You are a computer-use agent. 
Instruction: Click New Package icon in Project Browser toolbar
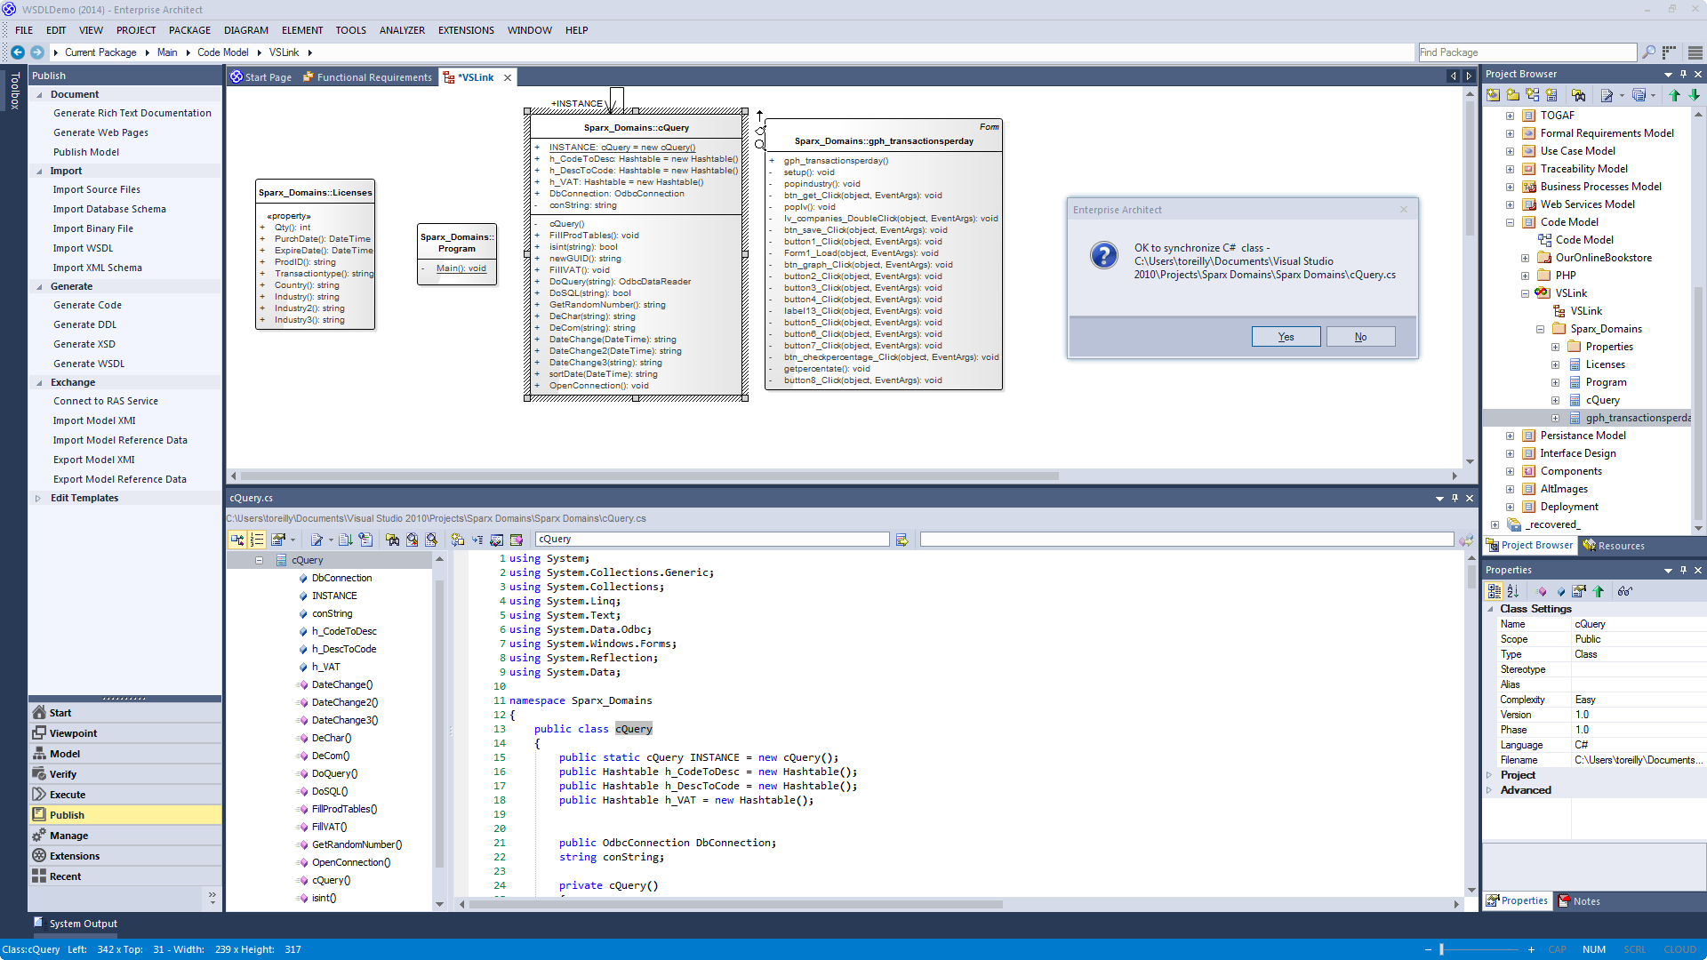1512,95
